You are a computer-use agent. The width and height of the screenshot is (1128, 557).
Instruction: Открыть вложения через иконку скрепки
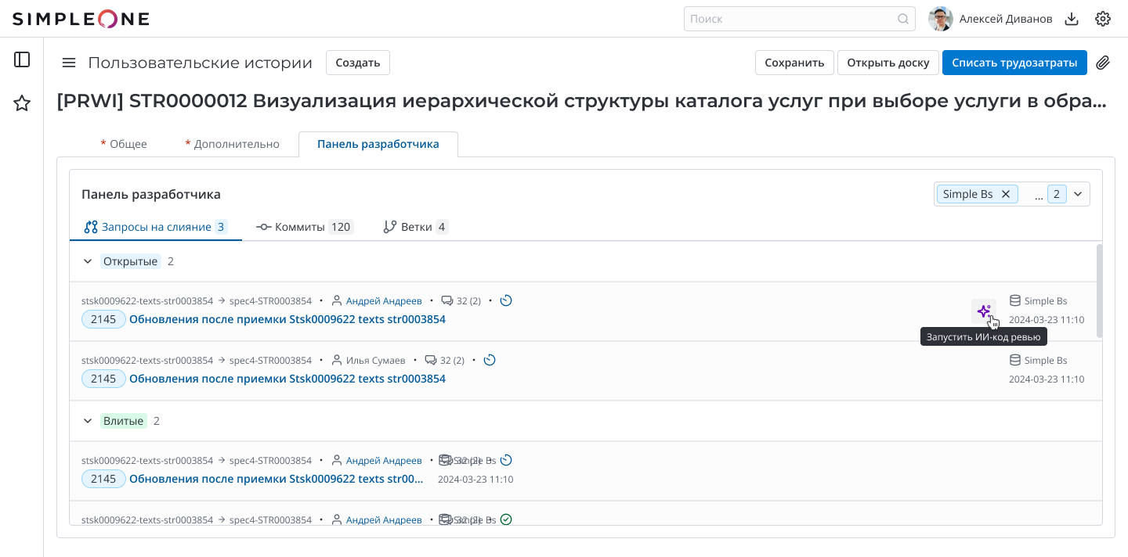click(x=1104, y=63)
